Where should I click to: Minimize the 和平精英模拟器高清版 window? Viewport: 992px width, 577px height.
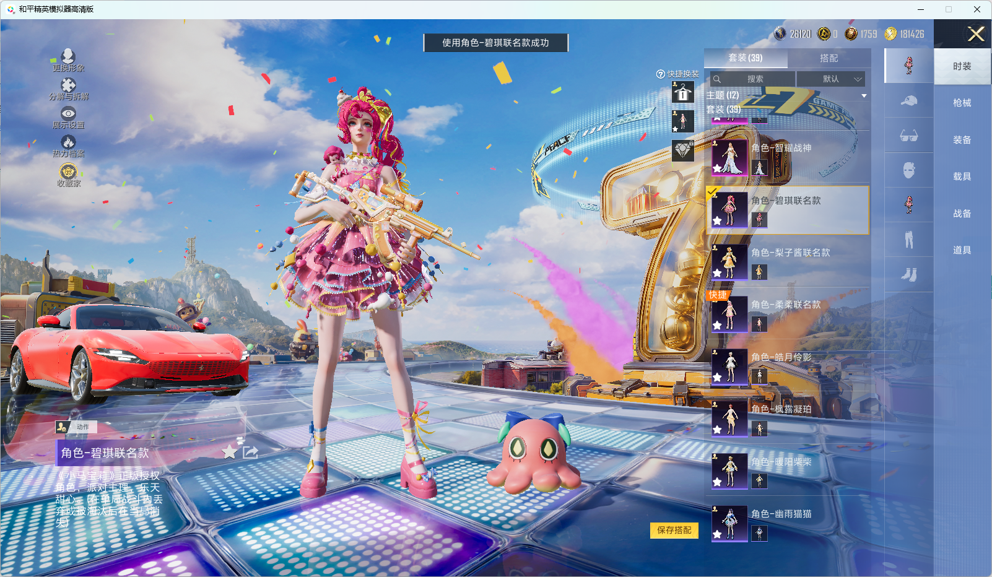coord(921,9)
